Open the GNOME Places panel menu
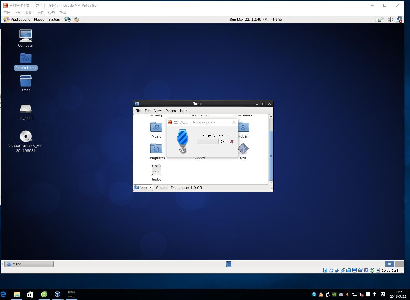The height and width of the screenshot is (300, 410). (39, 20)
